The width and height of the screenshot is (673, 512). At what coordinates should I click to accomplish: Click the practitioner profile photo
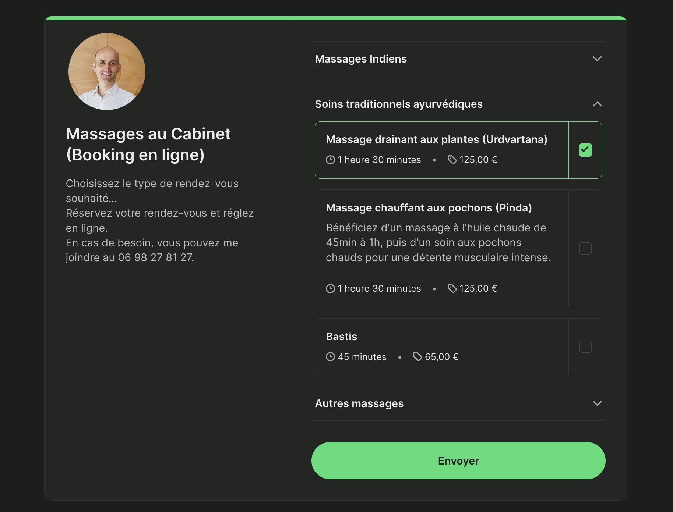click(x=107, y=72)
